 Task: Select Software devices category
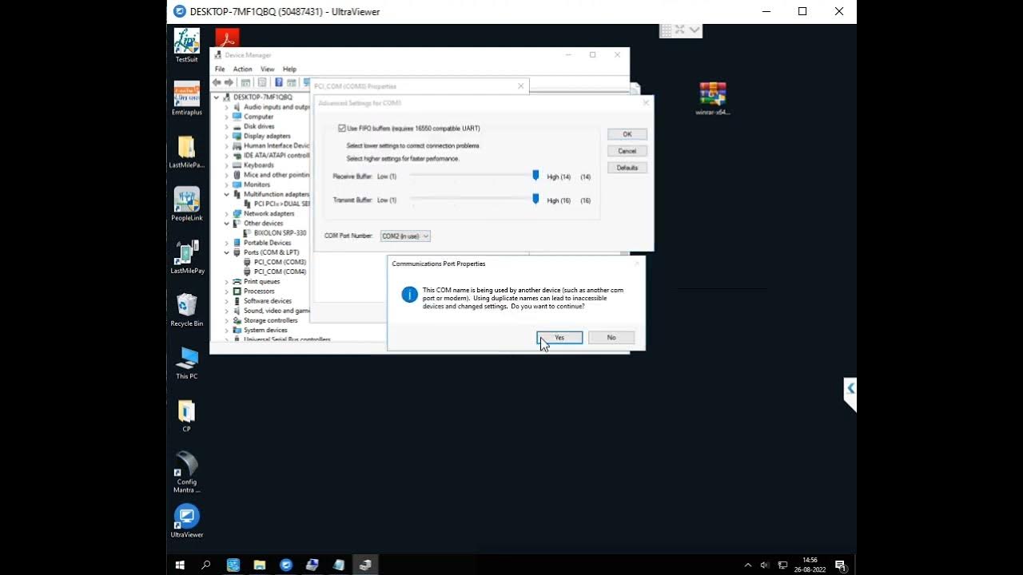[x=268, y=301]
